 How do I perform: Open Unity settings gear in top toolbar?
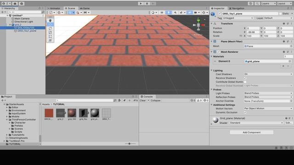(22, 4)
